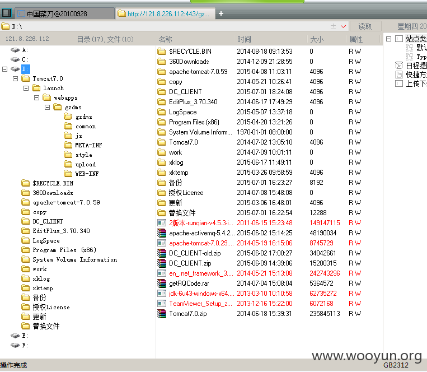
Task: Sort by the 名称 column header
Action: tap(166, 39)
